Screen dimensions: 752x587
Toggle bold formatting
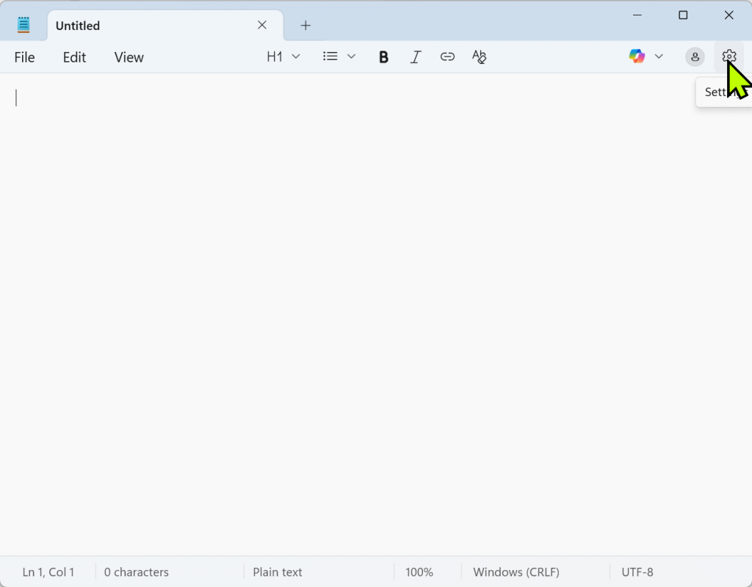[x=383, y=57]
